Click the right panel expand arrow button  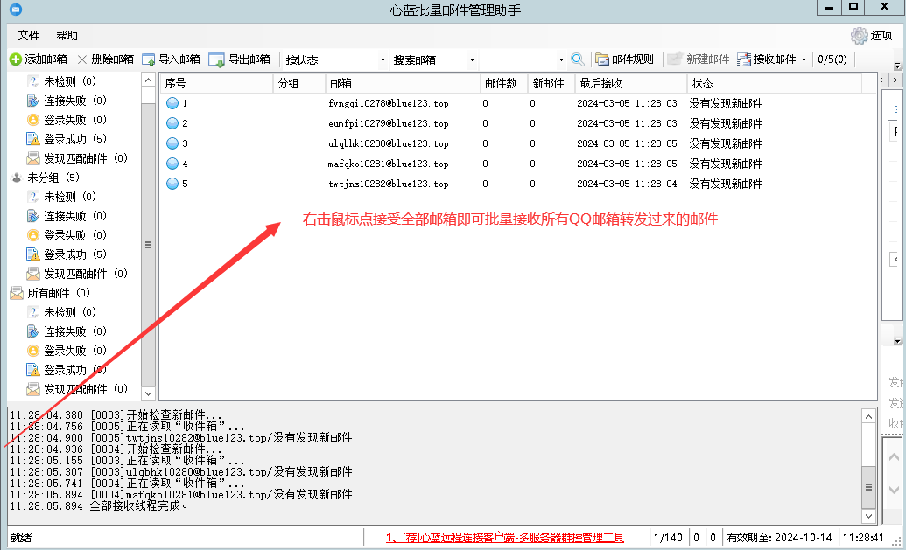click(x=895, y=80)
